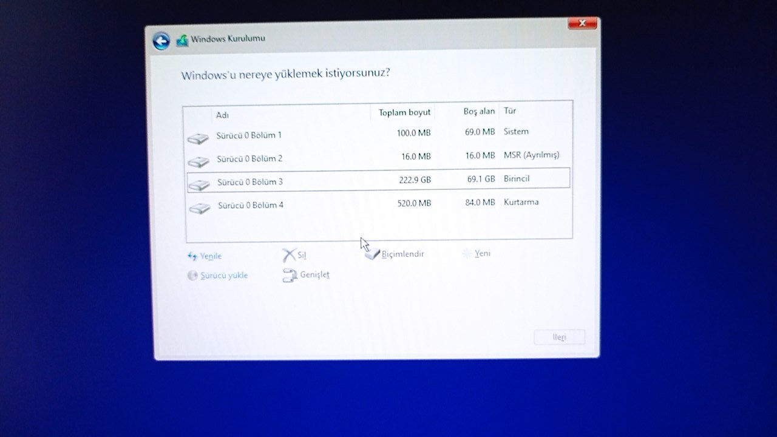Image resolution: width=777 pixels, height=437 pixels.
Task: Click the 222.9 GB total size value
Action: point(414,180)
